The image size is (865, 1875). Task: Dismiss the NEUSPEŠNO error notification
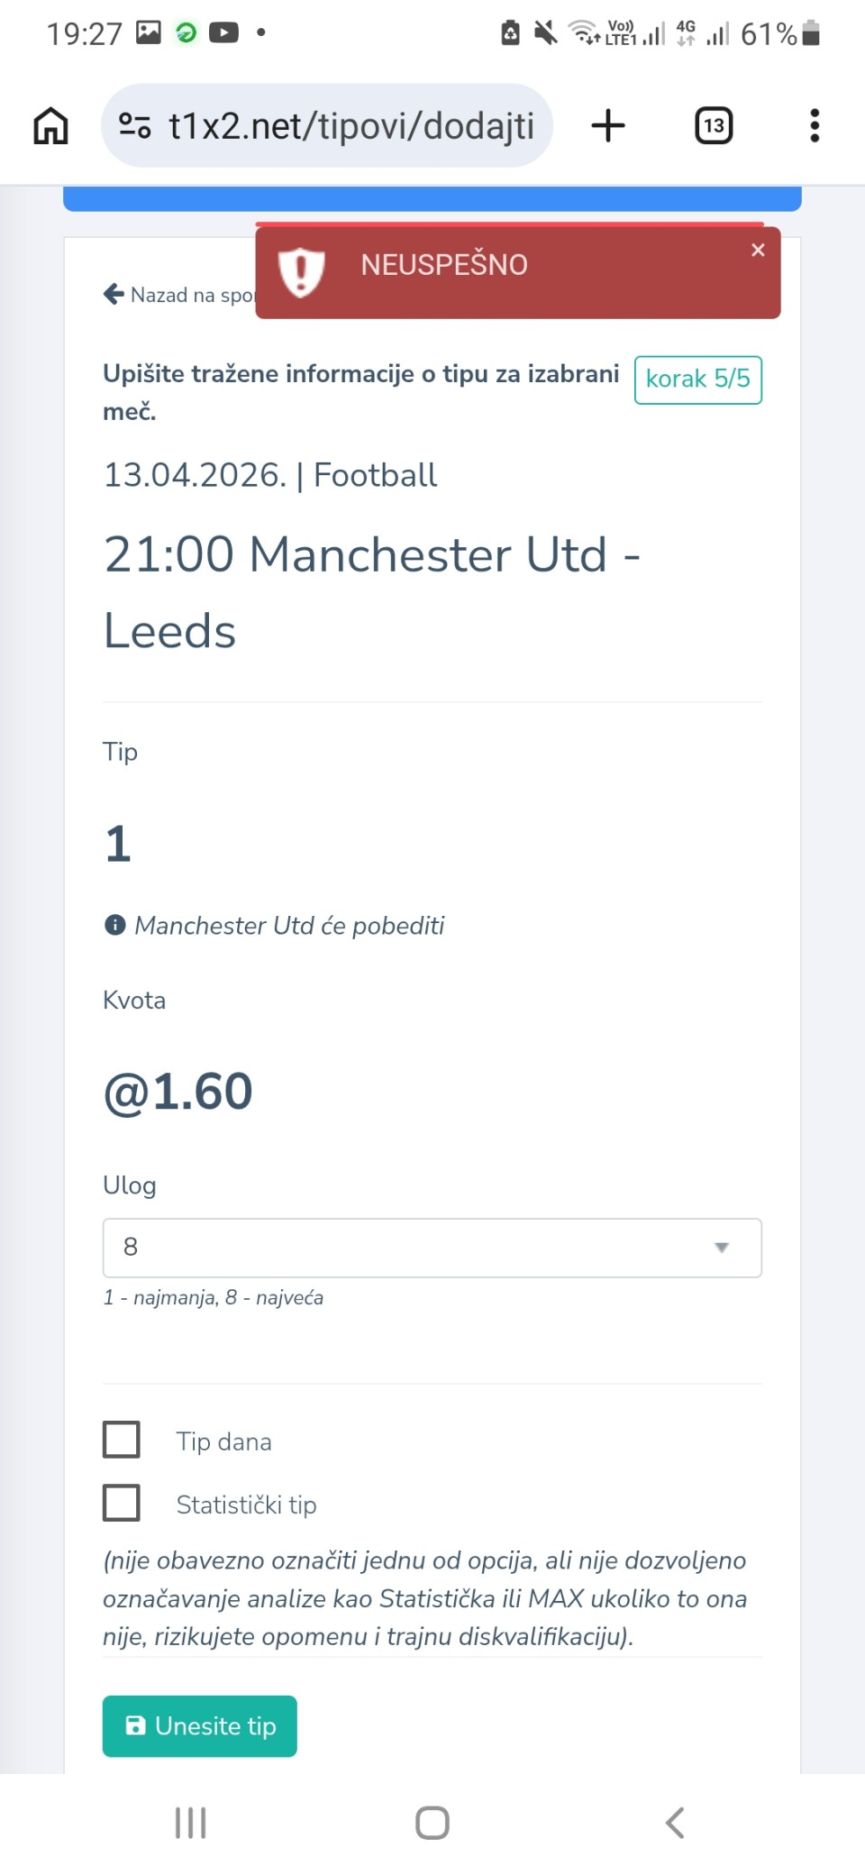pos(758,251)
